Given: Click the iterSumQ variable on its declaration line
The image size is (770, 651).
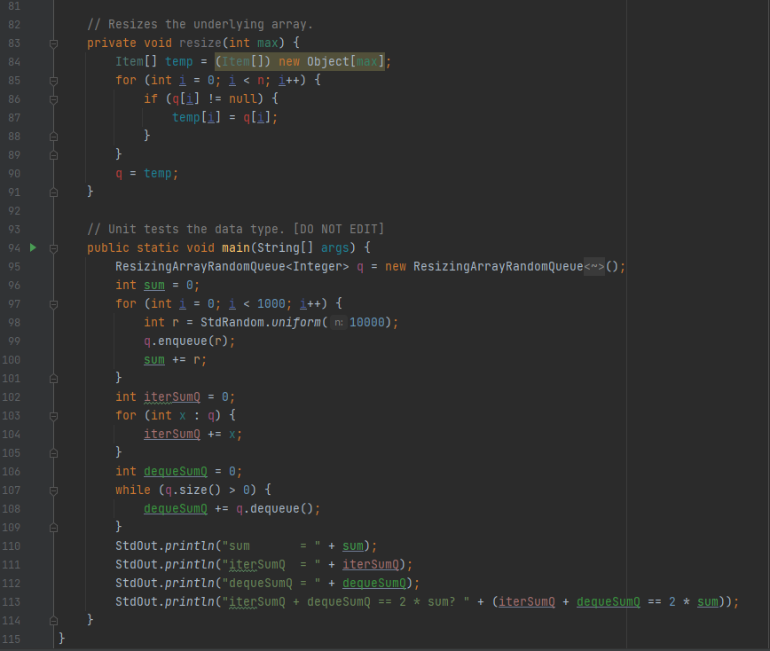Looking at the screenshot, I should pyautogui.click(x=171, y=396).
